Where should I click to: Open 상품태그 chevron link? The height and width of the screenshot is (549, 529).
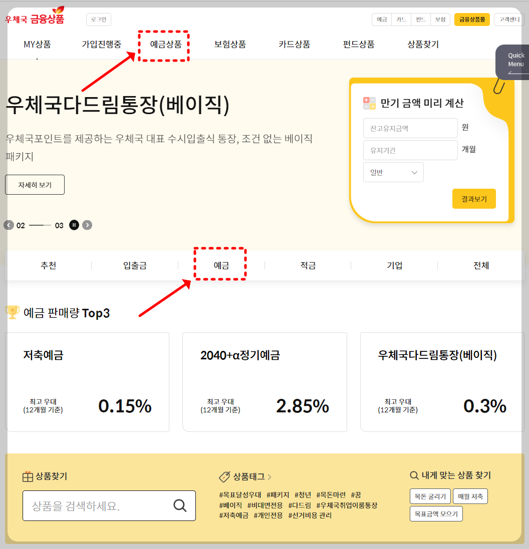[270, 477]
